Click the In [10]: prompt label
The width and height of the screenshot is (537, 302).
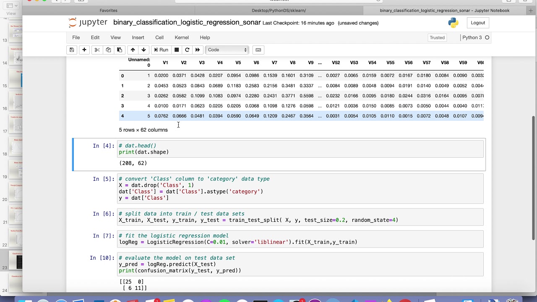click(102, 258)
